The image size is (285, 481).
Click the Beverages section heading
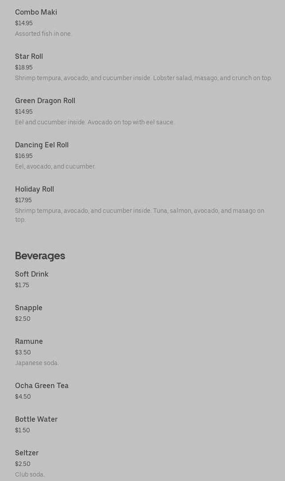pyautogui.click(x=40, y=256)
